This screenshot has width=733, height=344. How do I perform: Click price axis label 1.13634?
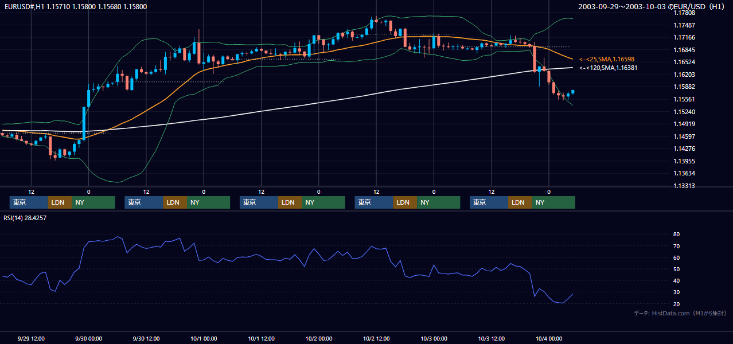[684, 173]
